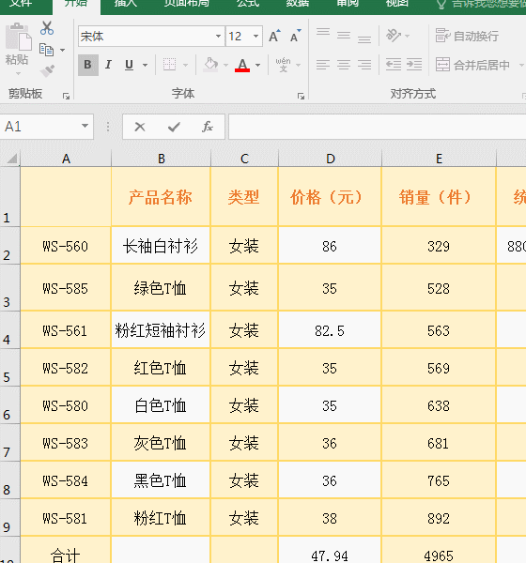Toggle Underline formatting
Screen dimensions: 526x563
129,65
